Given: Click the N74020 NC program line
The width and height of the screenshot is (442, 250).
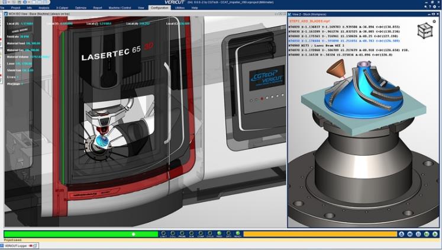Looking at the screenshot, I should pos(344,27).
